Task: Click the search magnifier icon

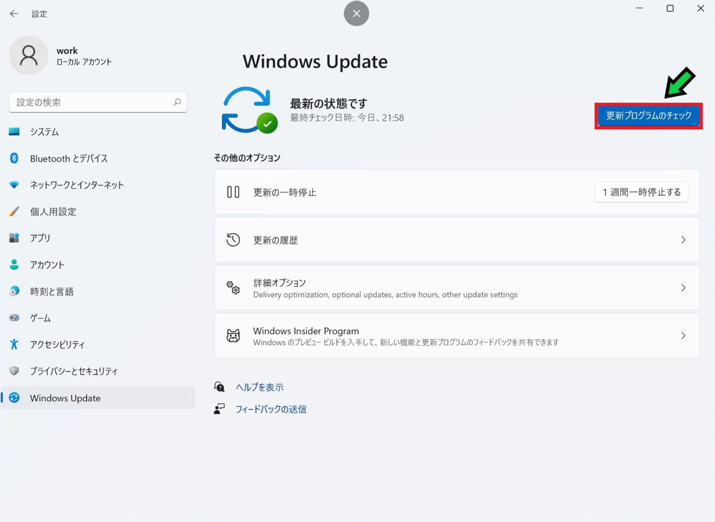Action: pyautogui.click(x=177, y=102)
